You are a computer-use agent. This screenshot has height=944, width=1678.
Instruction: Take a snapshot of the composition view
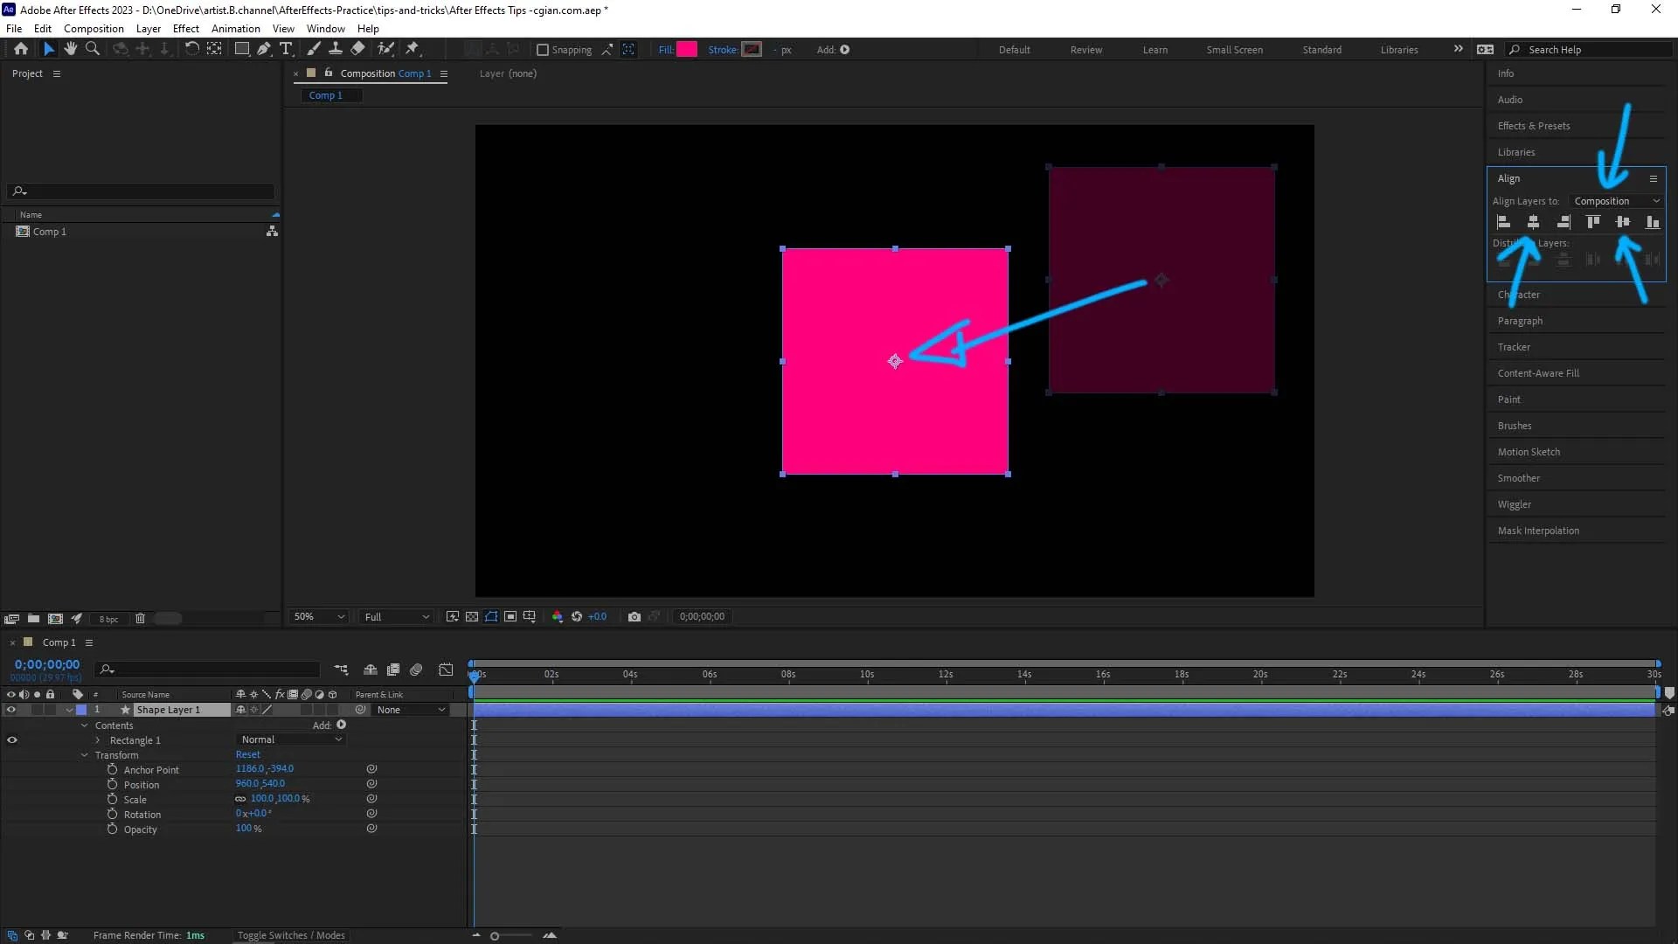[x=635, y=617]
